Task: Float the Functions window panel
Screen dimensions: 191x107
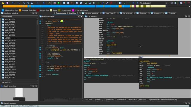Action: 33,13
